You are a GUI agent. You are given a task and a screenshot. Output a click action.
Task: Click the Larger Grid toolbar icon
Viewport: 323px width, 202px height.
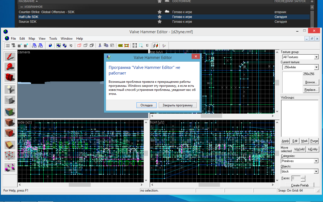(26, 45)
